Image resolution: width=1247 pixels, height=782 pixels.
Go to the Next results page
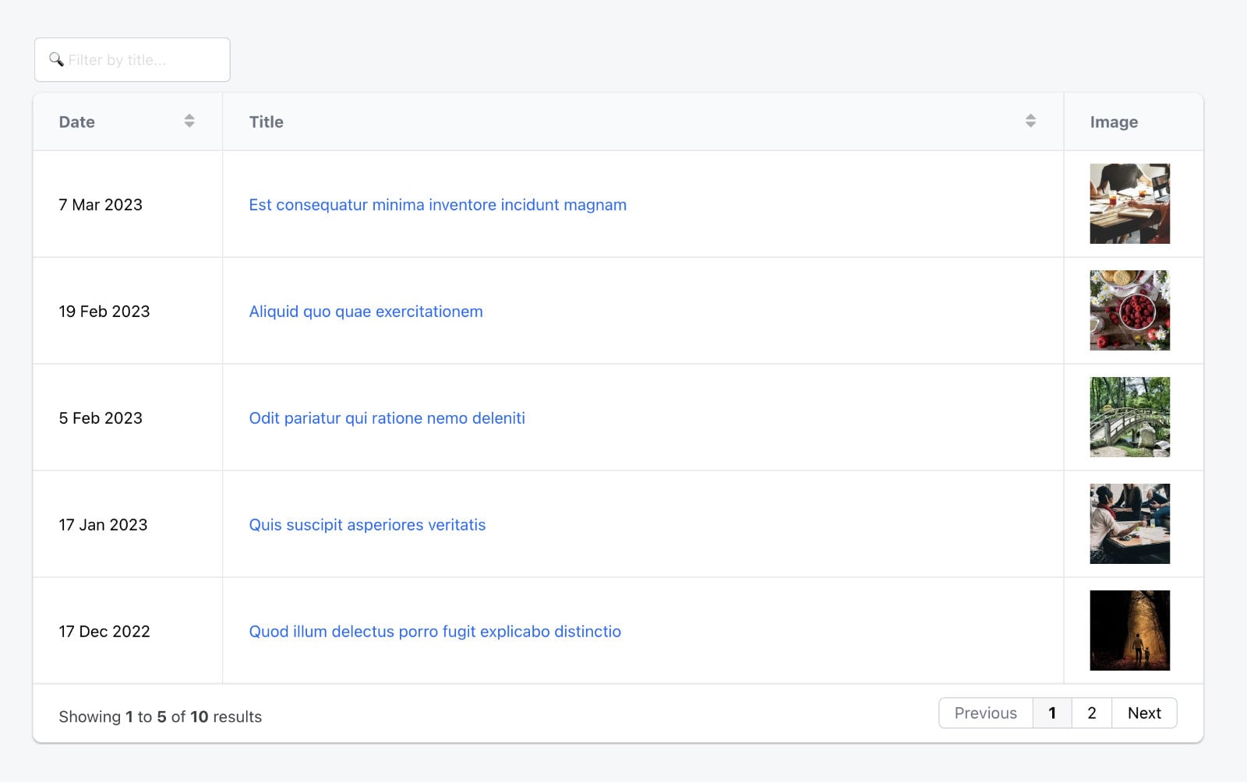click(x=1143, y=713)
